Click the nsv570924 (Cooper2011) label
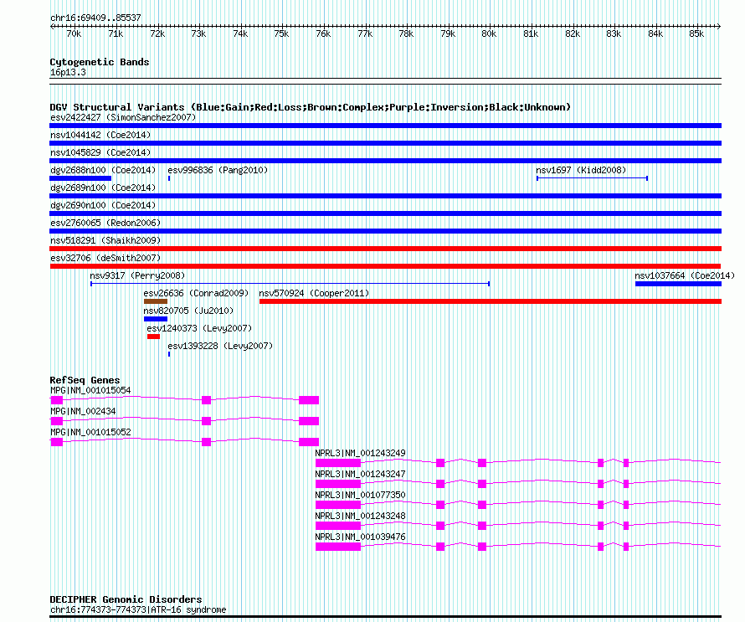Viewport: 745px width, 622px height. [x=314, y=293]
